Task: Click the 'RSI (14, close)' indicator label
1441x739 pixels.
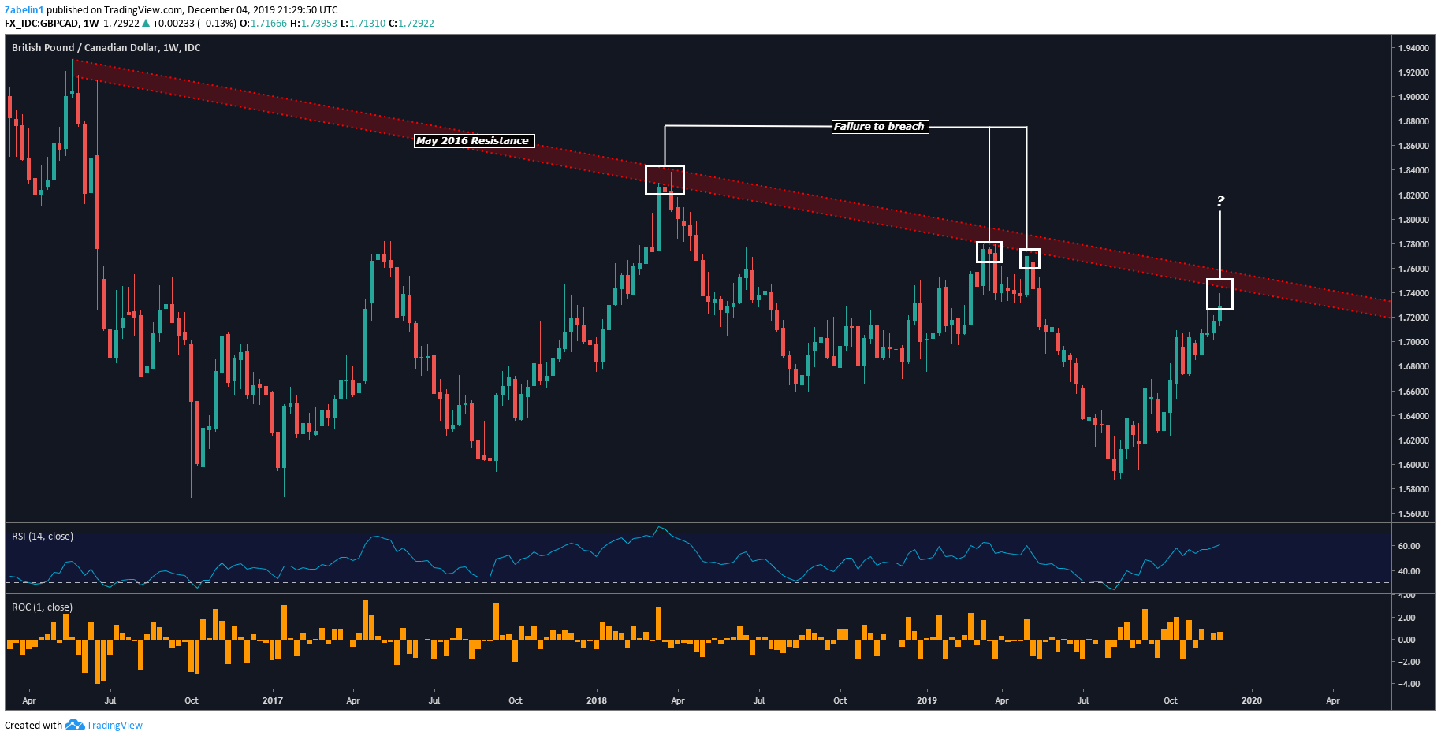Action: [43, 537]
